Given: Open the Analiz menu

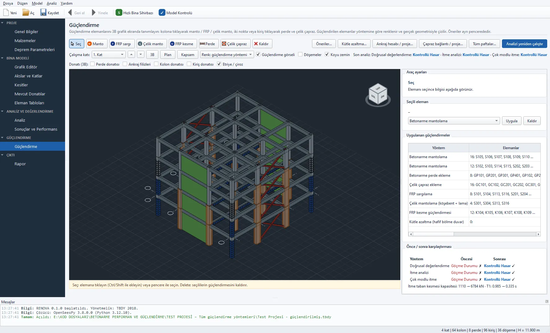Looking at the screenshot, I should [x=52, y=3].
